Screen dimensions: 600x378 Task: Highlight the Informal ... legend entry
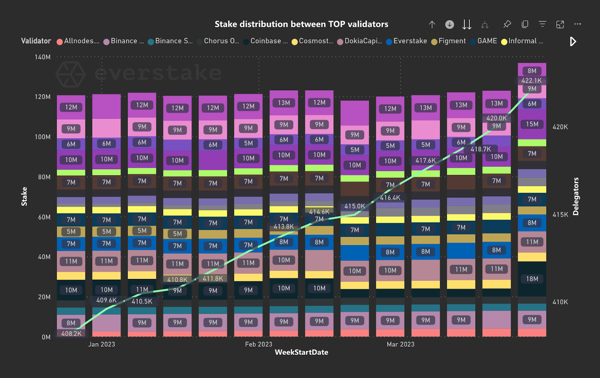pos(522,41)
